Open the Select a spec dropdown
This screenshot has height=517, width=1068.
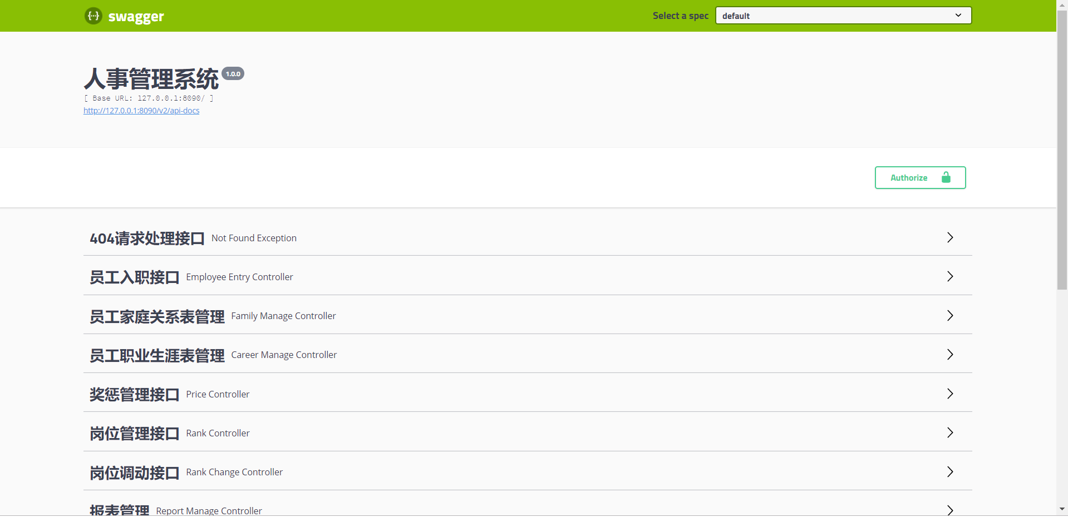[843, 16]
